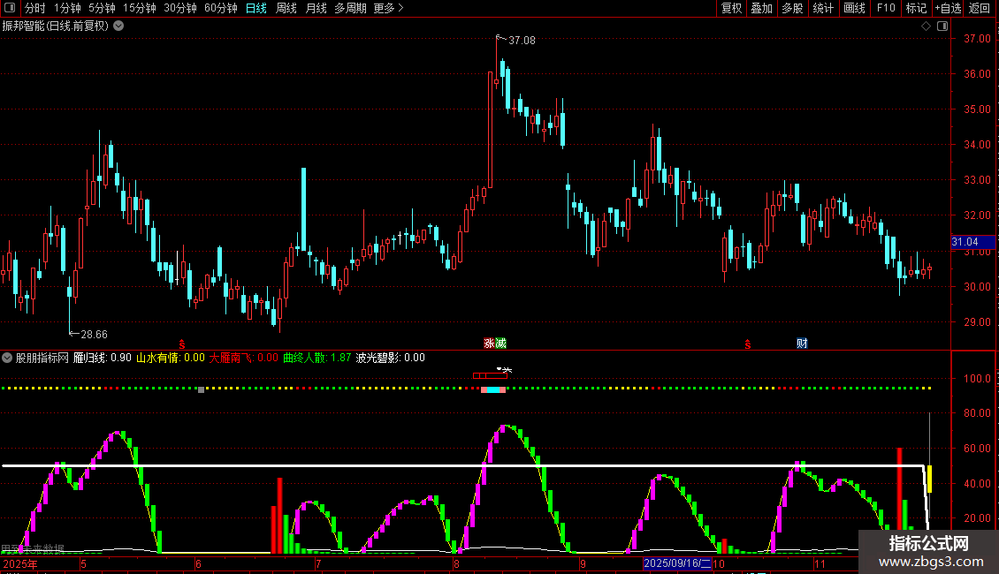
Task: Select the 60分钟 period tab
Action: (x=220, y=8)
